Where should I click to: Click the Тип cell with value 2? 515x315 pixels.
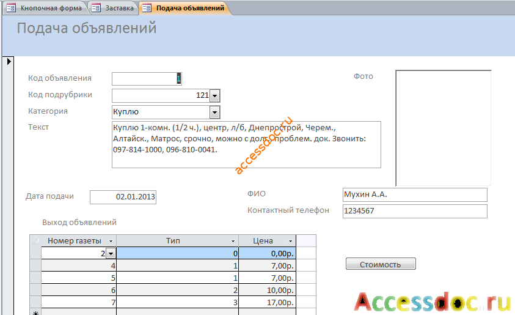coord(178,290)
